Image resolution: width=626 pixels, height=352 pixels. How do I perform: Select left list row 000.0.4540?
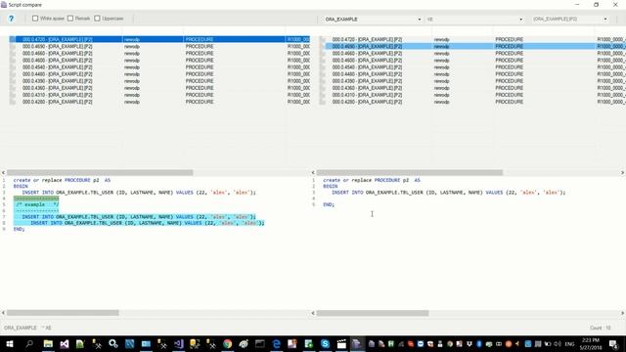(159, 67)
